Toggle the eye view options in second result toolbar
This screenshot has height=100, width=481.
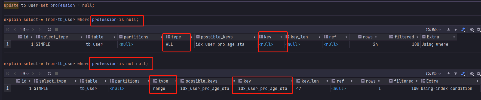472,74
